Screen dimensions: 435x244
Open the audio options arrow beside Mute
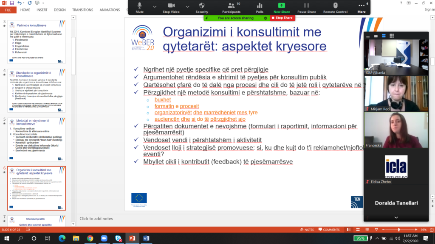click(155, 7)
